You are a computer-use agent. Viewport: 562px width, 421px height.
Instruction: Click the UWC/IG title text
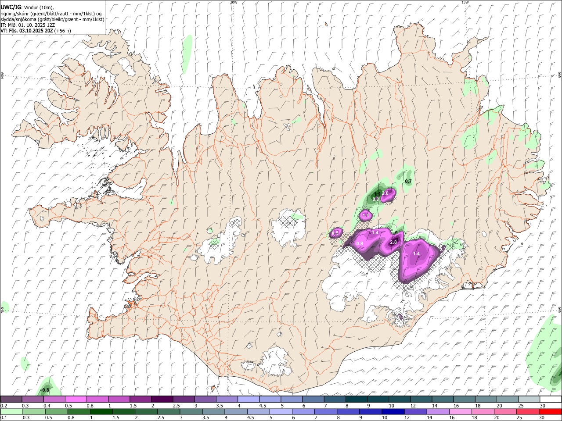point(11,7)
